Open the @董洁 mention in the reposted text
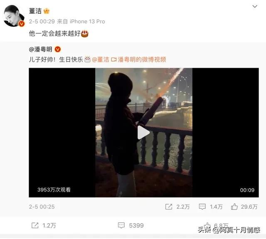This screenshot has width=266, height=239. coord(101,59)
